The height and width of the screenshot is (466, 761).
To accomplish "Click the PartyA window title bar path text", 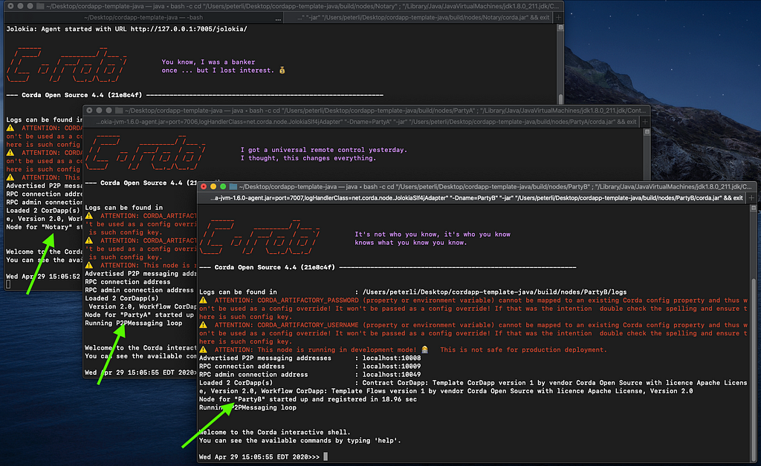I will pos(386,111).
